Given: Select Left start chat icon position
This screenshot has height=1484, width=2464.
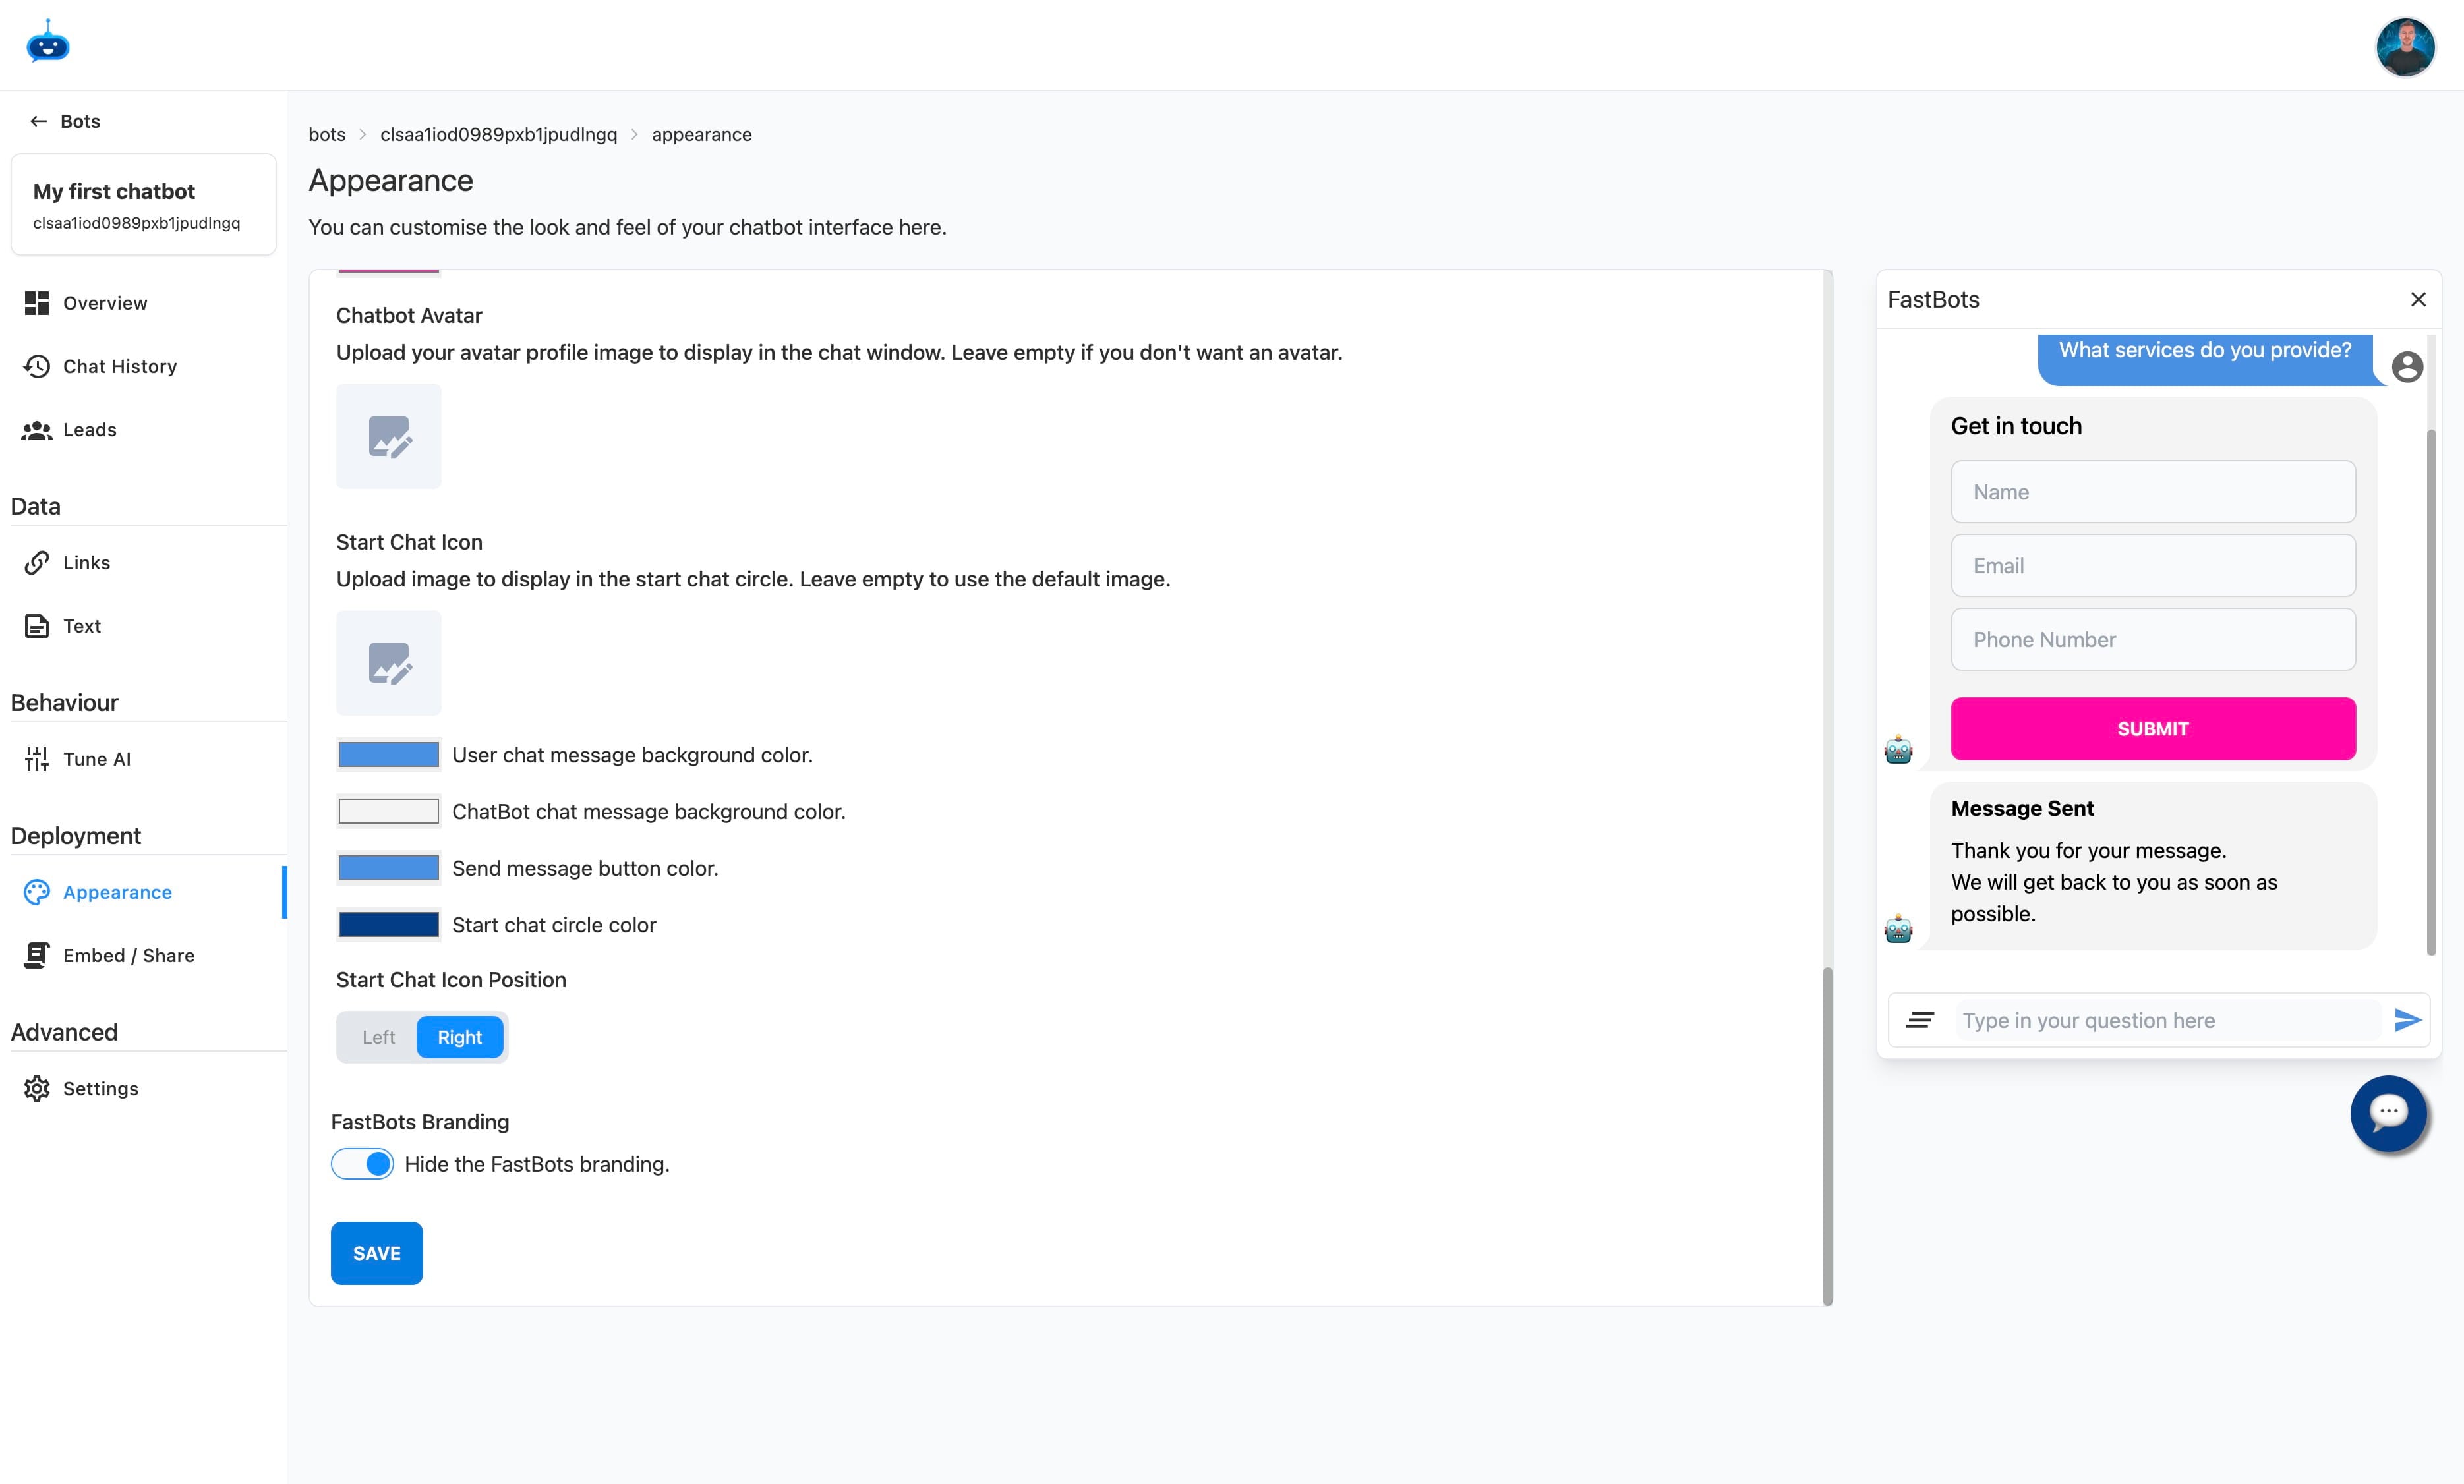Looking at the screenshot, I should click(x=378, y=1037).
